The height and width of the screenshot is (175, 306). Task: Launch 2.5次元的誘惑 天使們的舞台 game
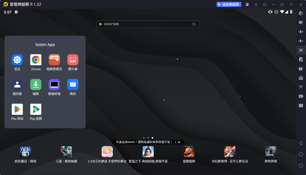pos(107,152)
